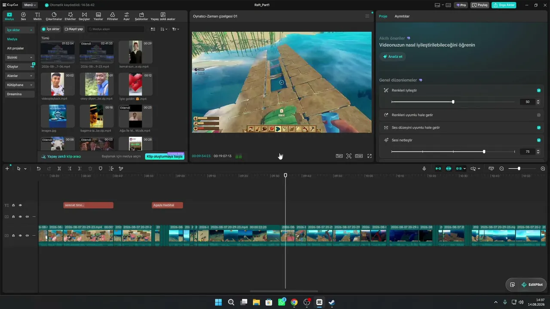Click the Kayıt yap record button
Viewport: 550px width, 309px height.
[73, 29]
